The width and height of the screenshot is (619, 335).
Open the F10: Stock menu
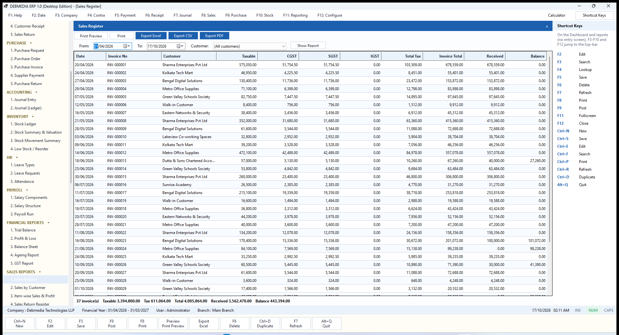click(265, 15)
